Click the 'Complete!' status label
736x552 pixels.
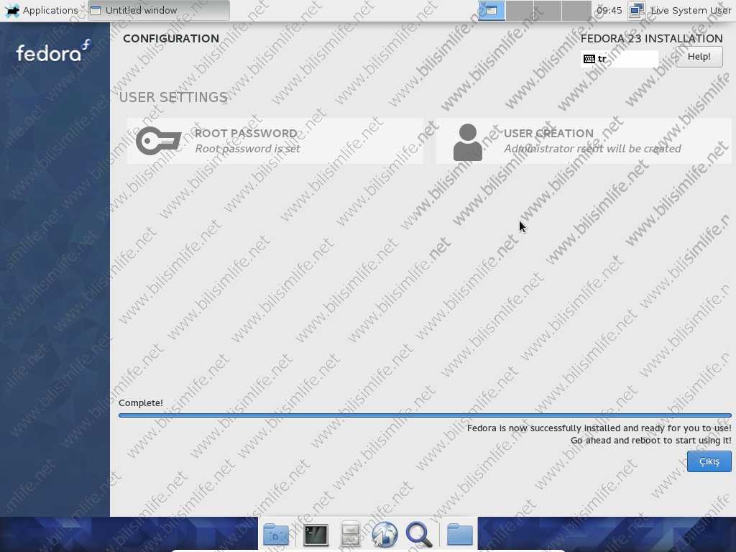(x=141, y=402)
